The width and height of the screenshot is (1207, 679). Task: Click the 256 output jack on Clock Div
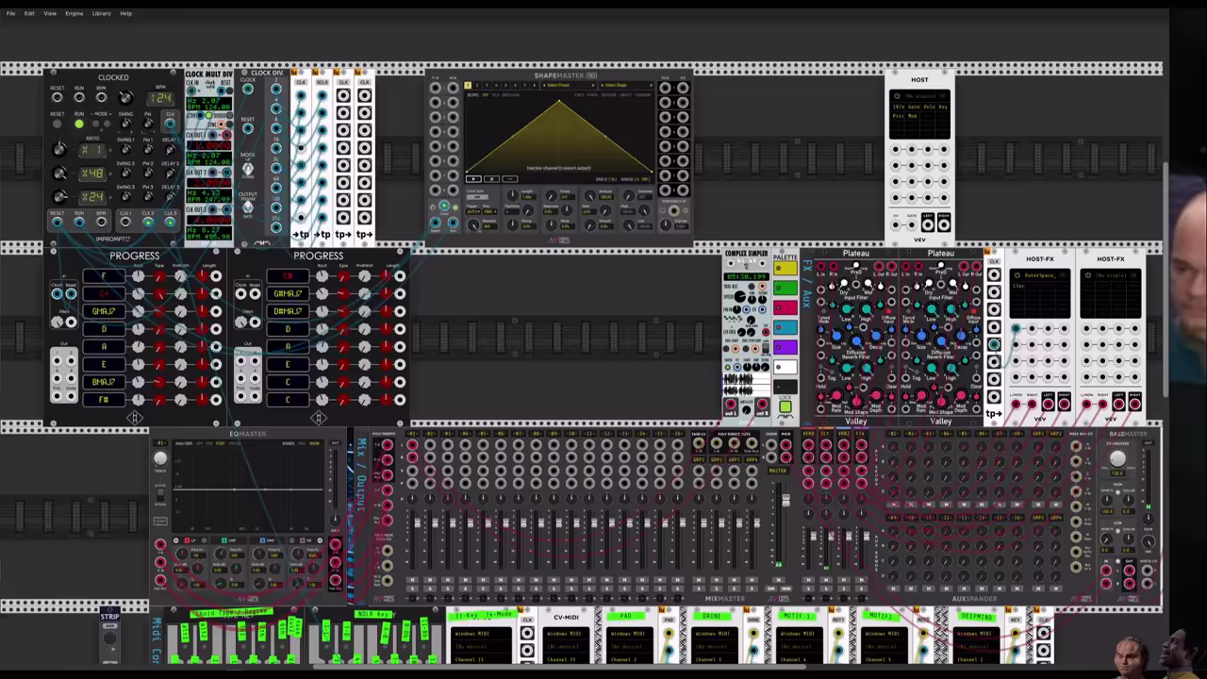pos(276,226)
